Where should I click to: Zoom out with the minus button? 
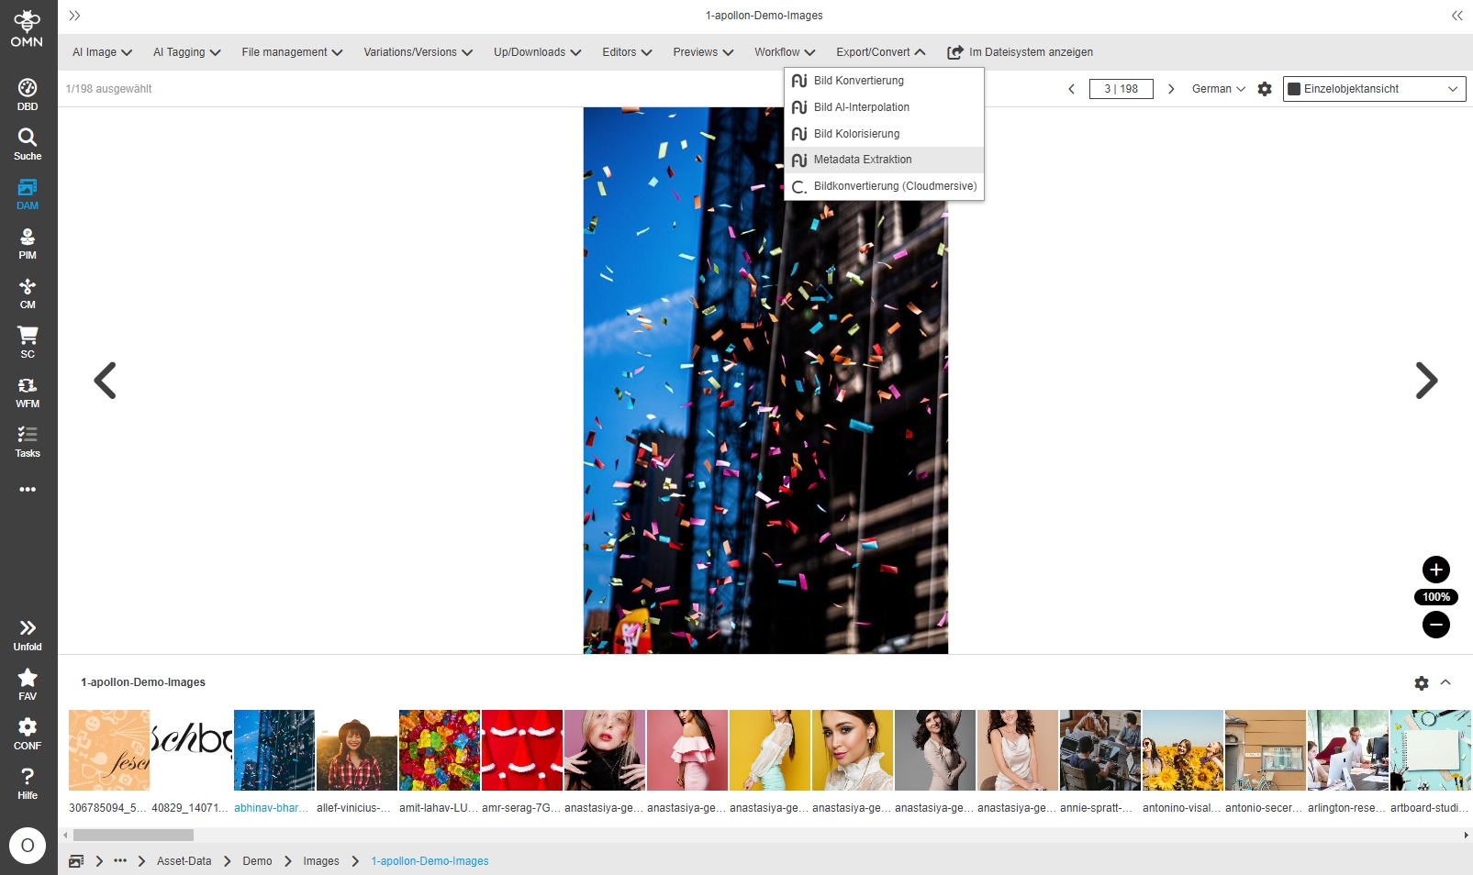pyautogui.click(x=1436, y=625)
